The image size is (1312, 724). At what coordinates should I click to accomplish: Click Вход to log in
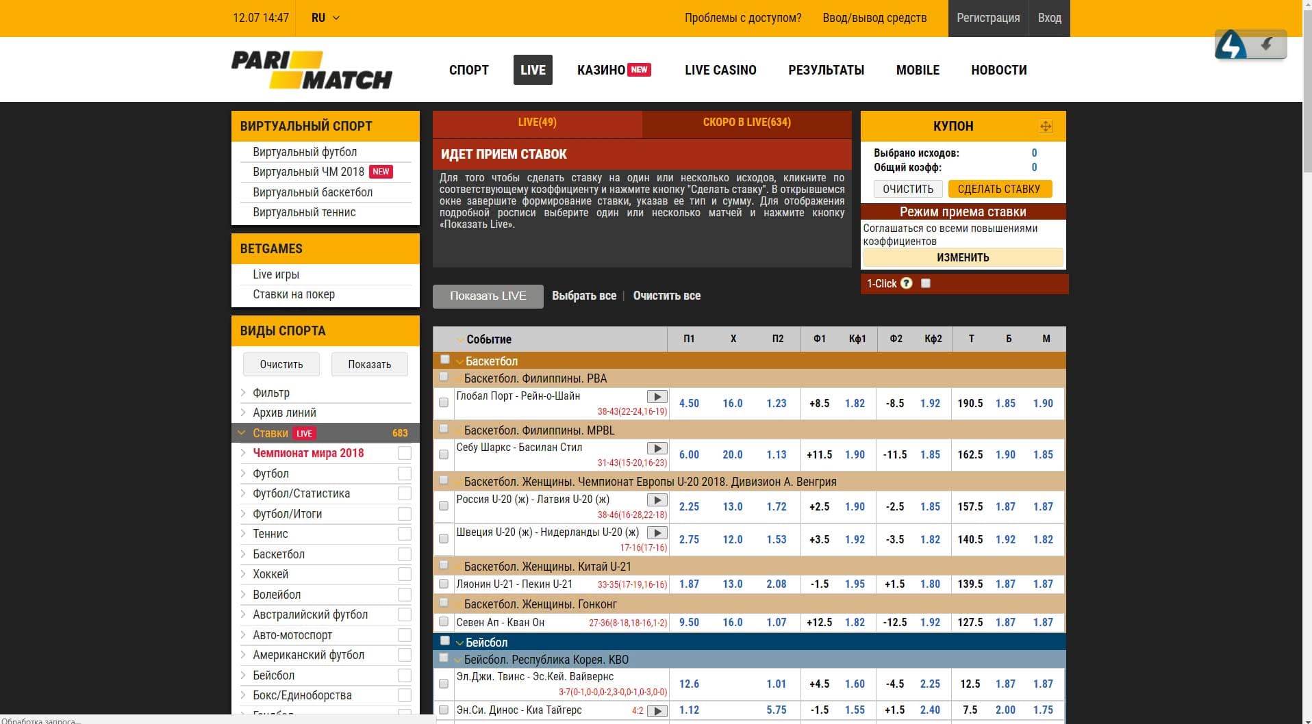point(1049,18)
